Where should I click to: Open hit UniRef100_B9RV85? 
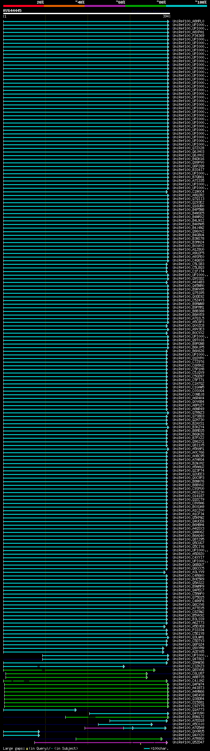click(x=188, y=290)
